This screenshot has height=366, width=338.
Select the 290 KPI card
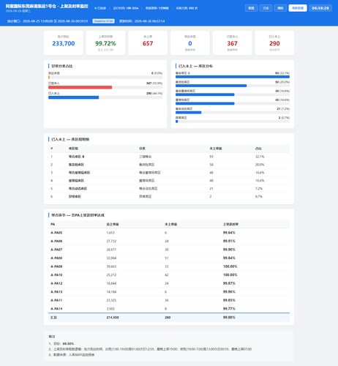274,43
